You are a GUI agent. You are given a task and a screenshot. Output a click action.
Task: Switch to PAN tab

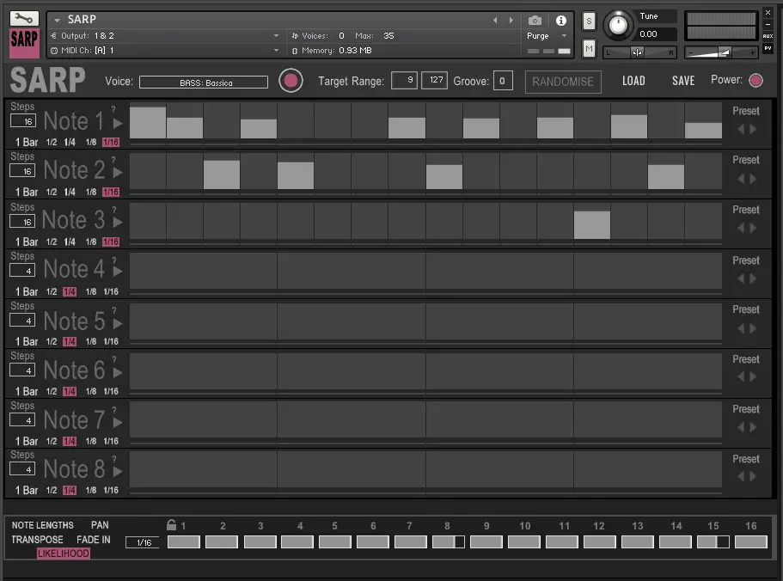click(x=100, y=525)
